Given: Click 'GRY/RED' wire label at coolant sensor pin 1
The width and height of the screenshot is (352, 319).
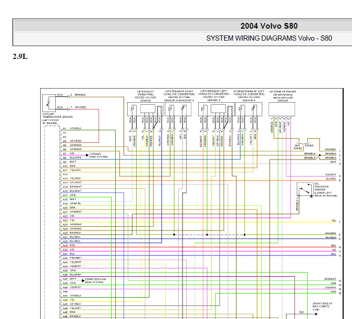Looking at the screenshot, I should point(80,107).
